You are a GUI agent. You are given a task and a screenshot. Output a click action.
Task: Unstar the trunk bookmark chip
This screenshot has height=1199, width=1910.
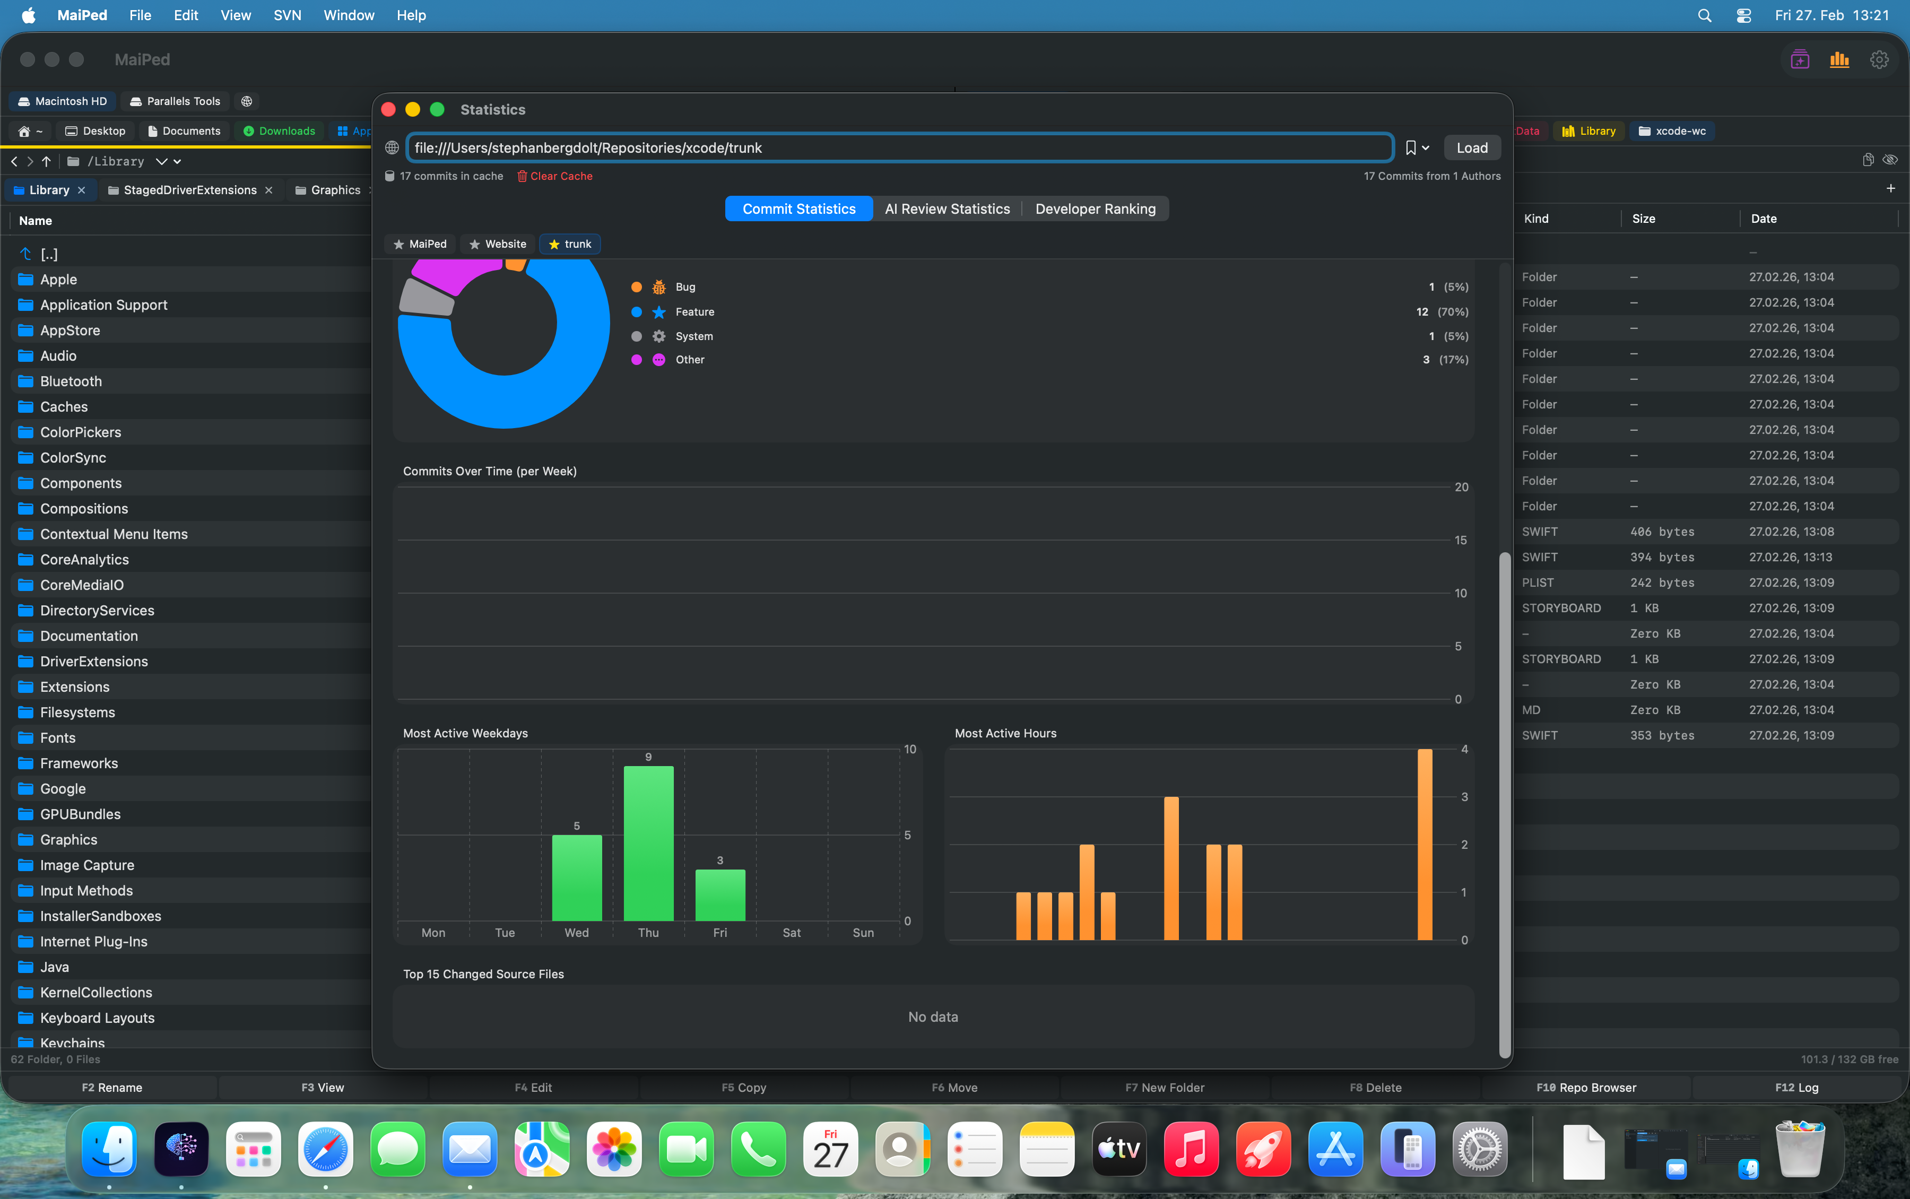tap(553, 244)
